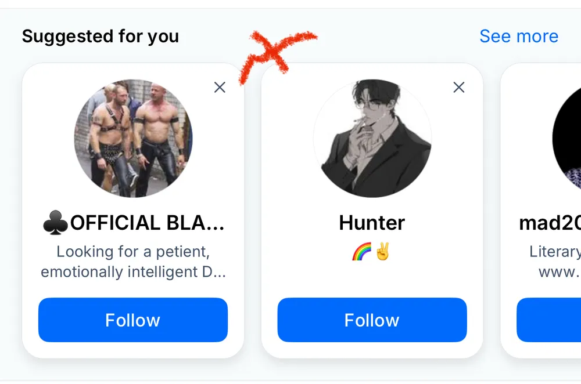Dismiss the OFFICIAL BLA suggestion card
The height and width of the screenshot is (384, 581).
[x=220, y=88]
